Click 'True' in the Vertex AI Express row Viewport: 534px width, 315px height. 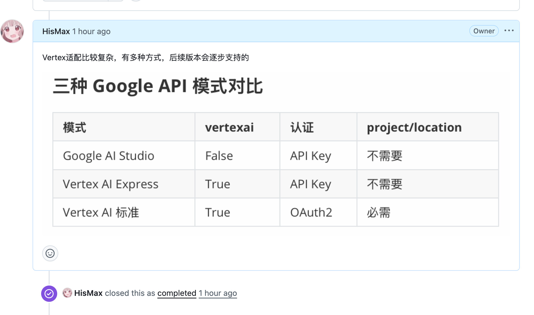(x=237, y=184)
